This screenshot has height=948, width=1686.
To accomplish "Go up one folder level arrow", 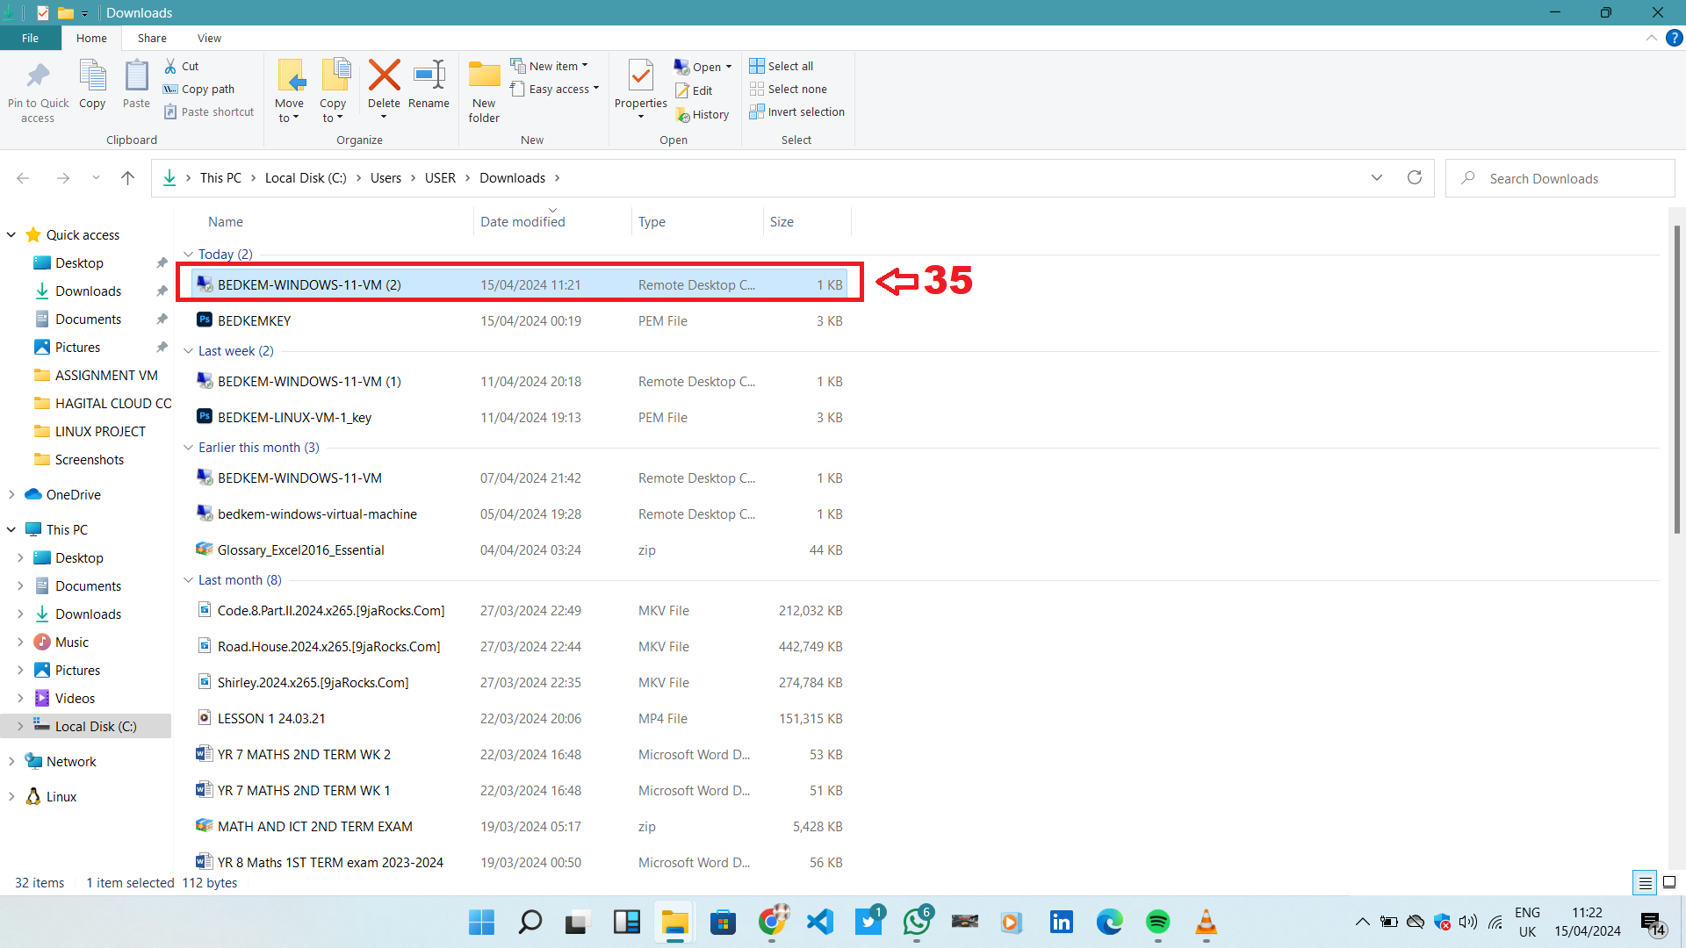I will pyautogui.click(x=127, y=178).
